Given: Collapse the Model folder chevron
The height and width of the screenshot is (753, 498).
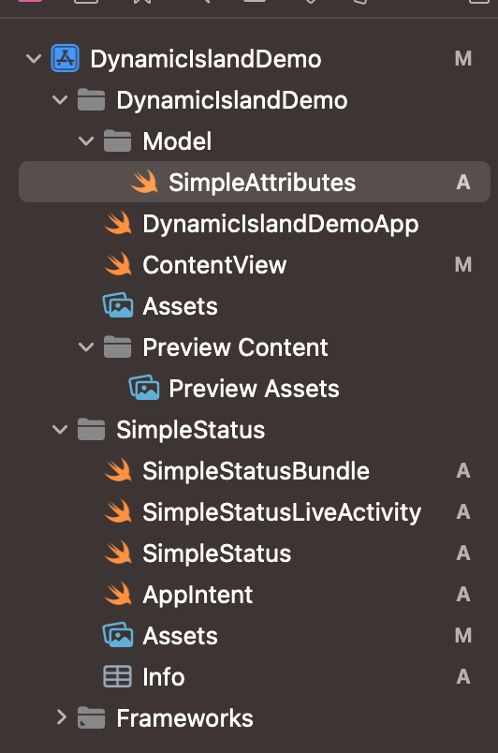Looking at the screenshot, I should [x=86, y=141].
